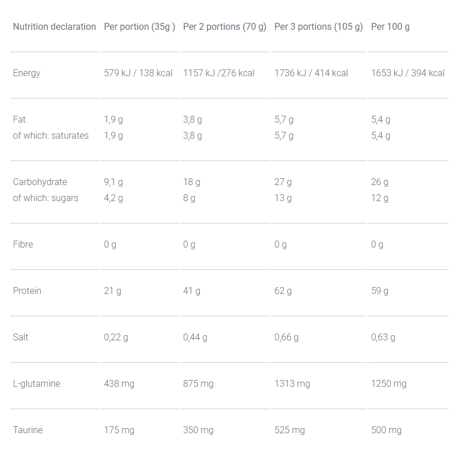The width and height of the screenshot is (455, 455).
Task: Click the Protein row label
Action: tap(27, 291)
